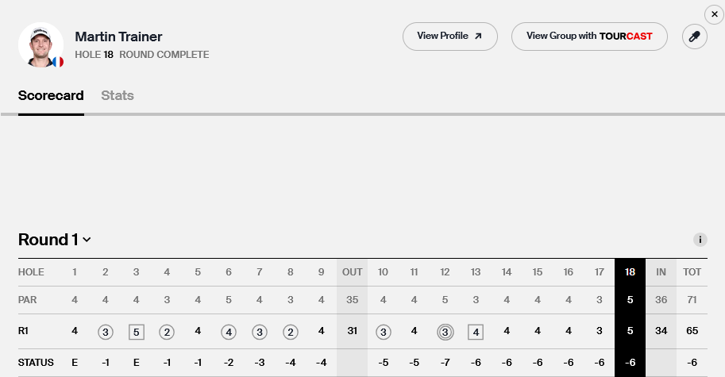Viewport: 725px width, 377px height.
Task: Click the OUT column header
Action: coord(352,272)
